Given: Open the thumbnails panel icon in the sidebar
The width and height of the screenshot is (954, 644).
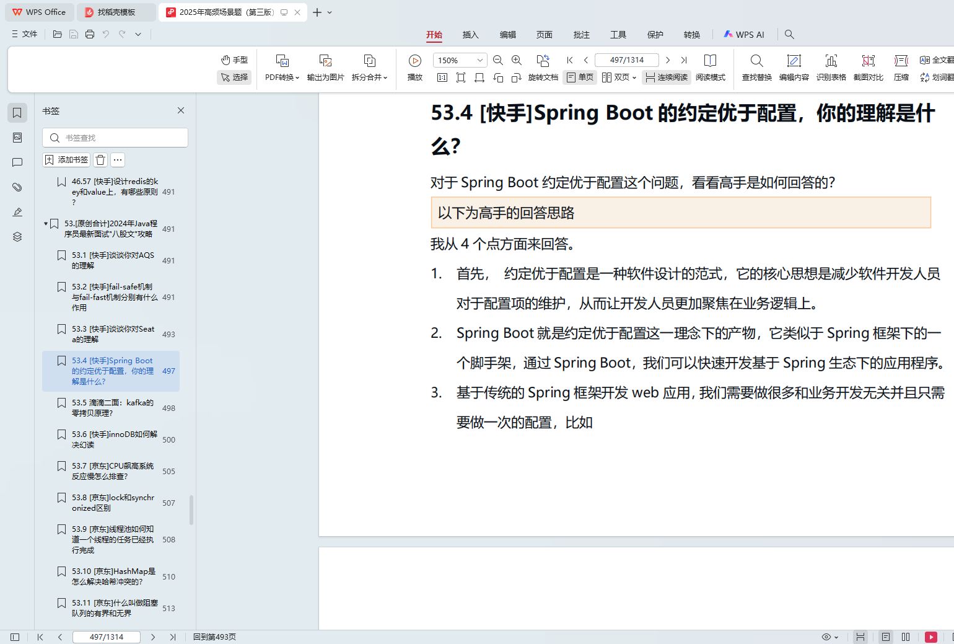Looking at the screenshot, I should click(x=17, y=138).
